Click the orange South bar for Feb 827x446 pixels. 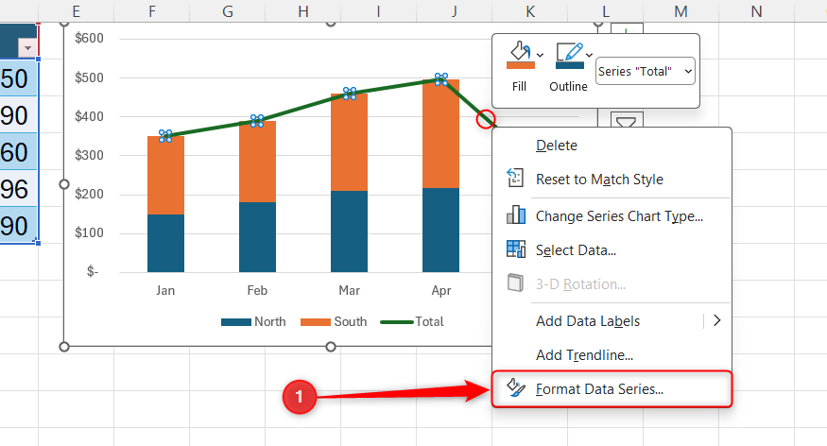[x=257, y=162]
